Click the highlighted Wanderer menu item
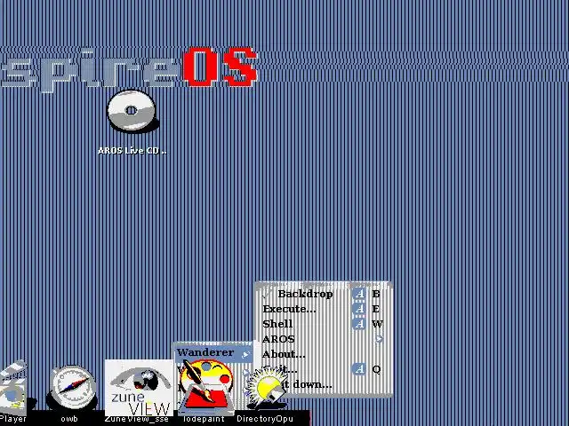 click(x=213, y=352)
